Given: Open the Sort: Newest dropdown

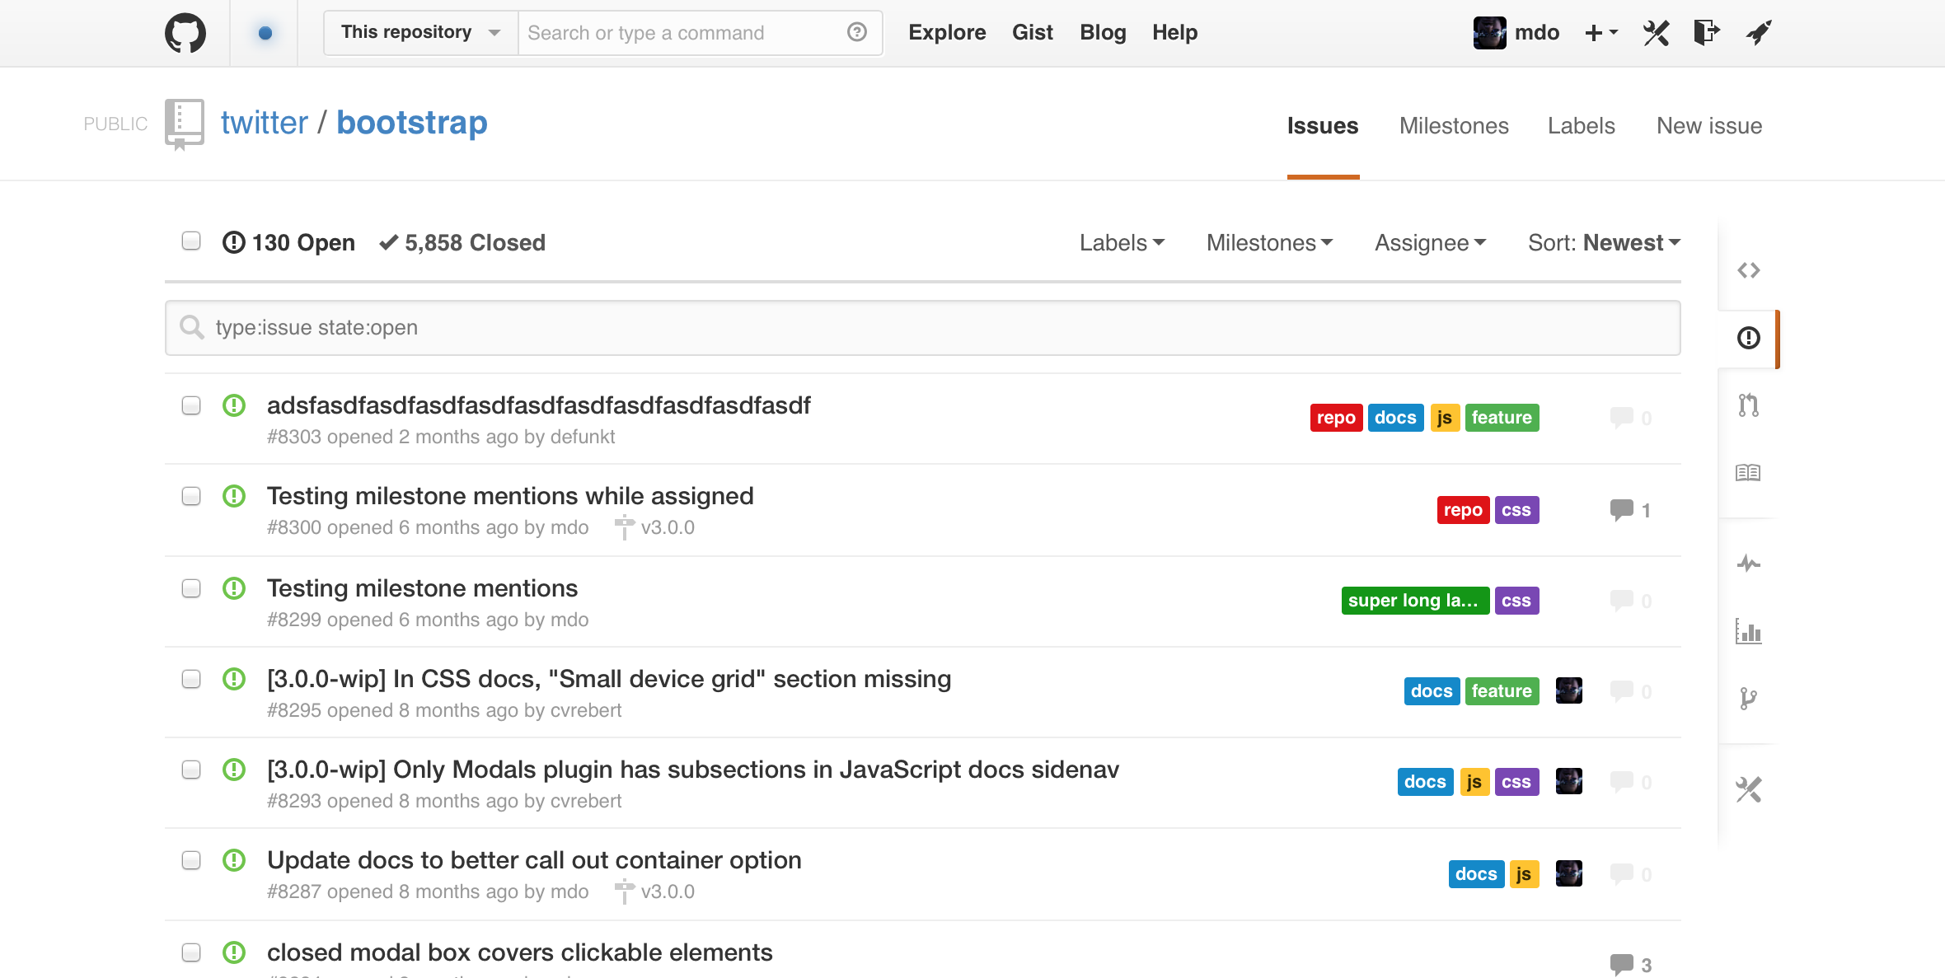Looking at the screenshot, I should pyautogui.click(x=1604, y=243).
